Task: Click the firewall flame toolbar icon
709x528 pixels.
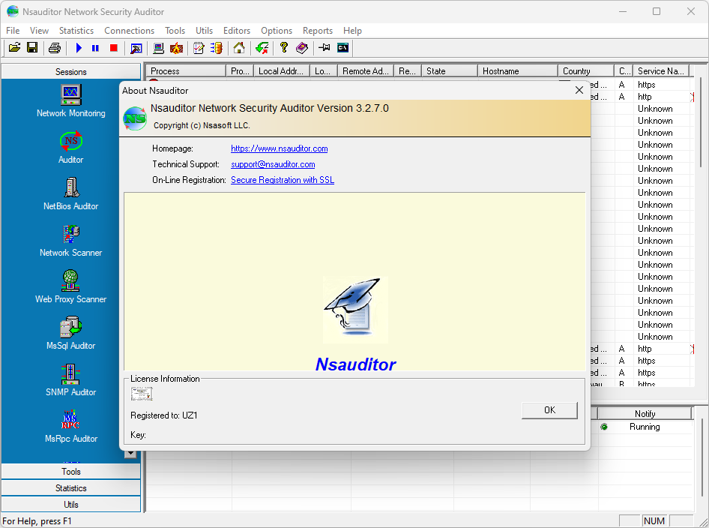Action: click(176, 47)
